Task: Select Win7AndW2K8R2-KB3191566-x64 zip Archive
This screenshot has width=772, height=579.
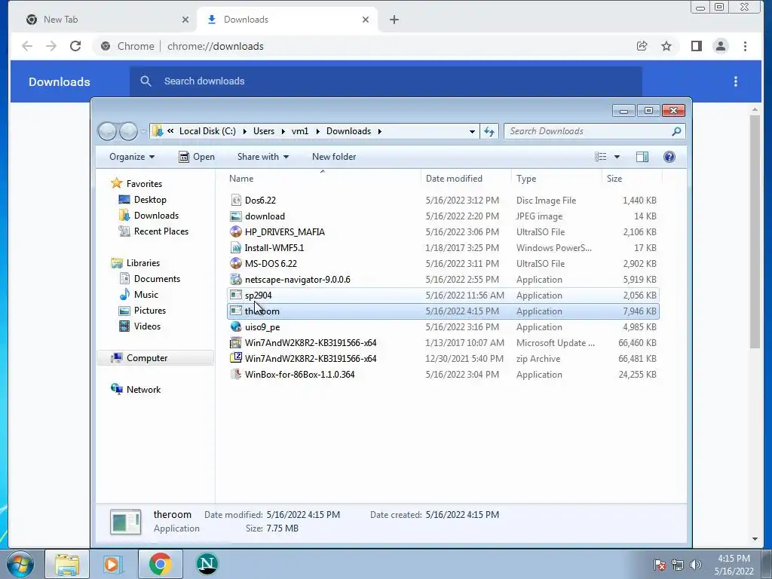Action: tap(443, 358)
